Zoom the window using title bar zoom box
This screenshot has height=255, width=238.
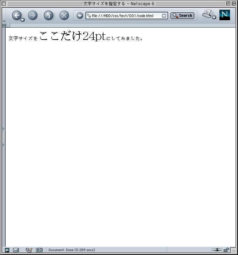(x=228, y=4)
